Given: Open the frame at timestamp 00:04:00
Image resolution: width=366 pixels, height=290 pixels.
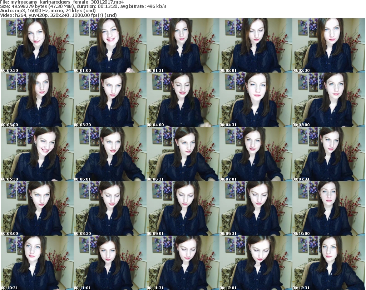Looking at the screenshot, I should coord(183,100).
